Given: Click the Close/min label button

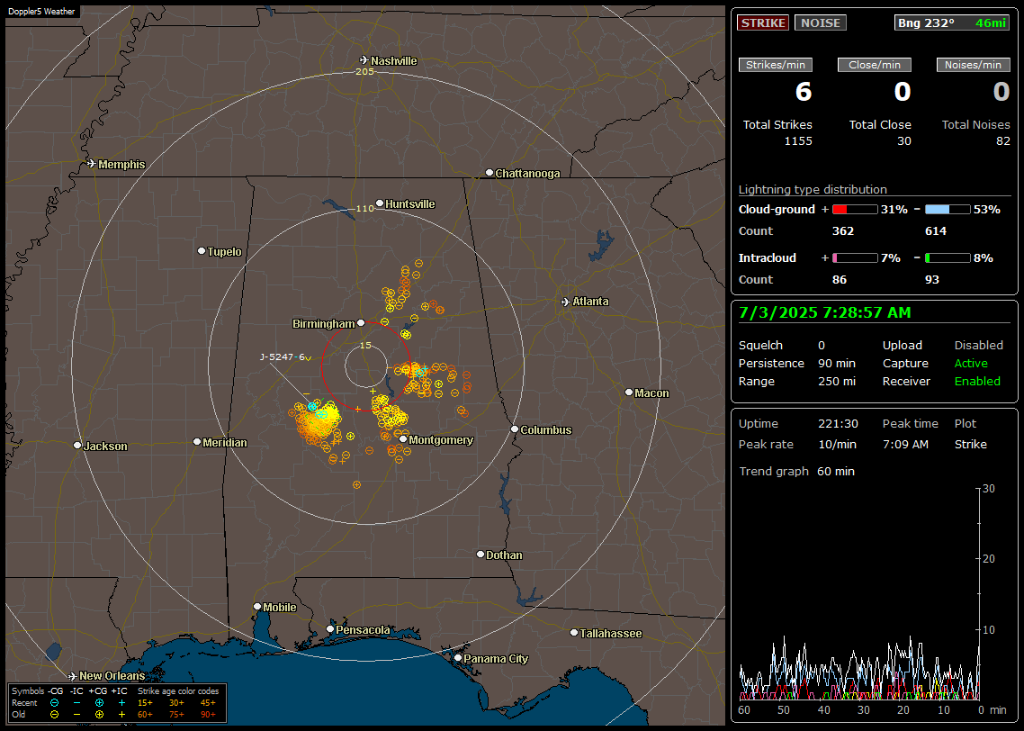Looking at the screenshot, I should pyautogui.click(x=875, y=65).
